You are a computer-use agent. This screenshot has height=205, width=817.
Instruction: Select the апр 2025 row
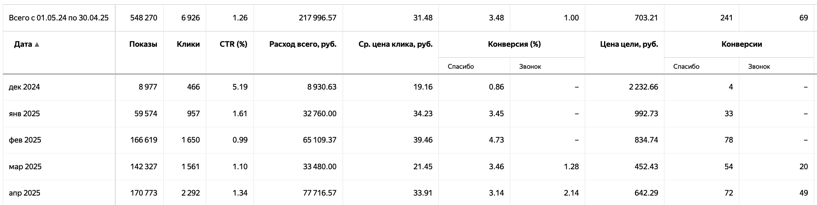point(408,193)
